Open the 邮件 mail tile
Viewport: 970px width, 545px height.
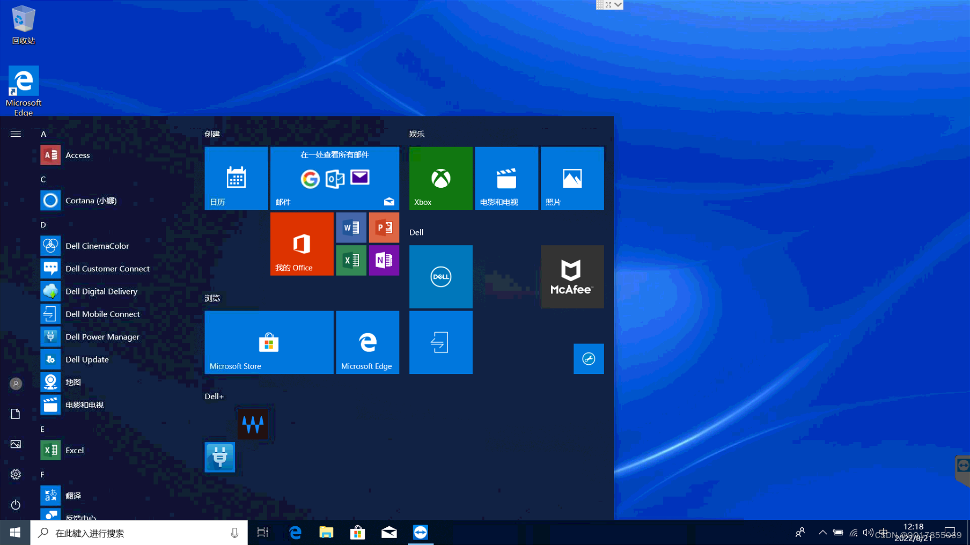(x=335, y=178)
